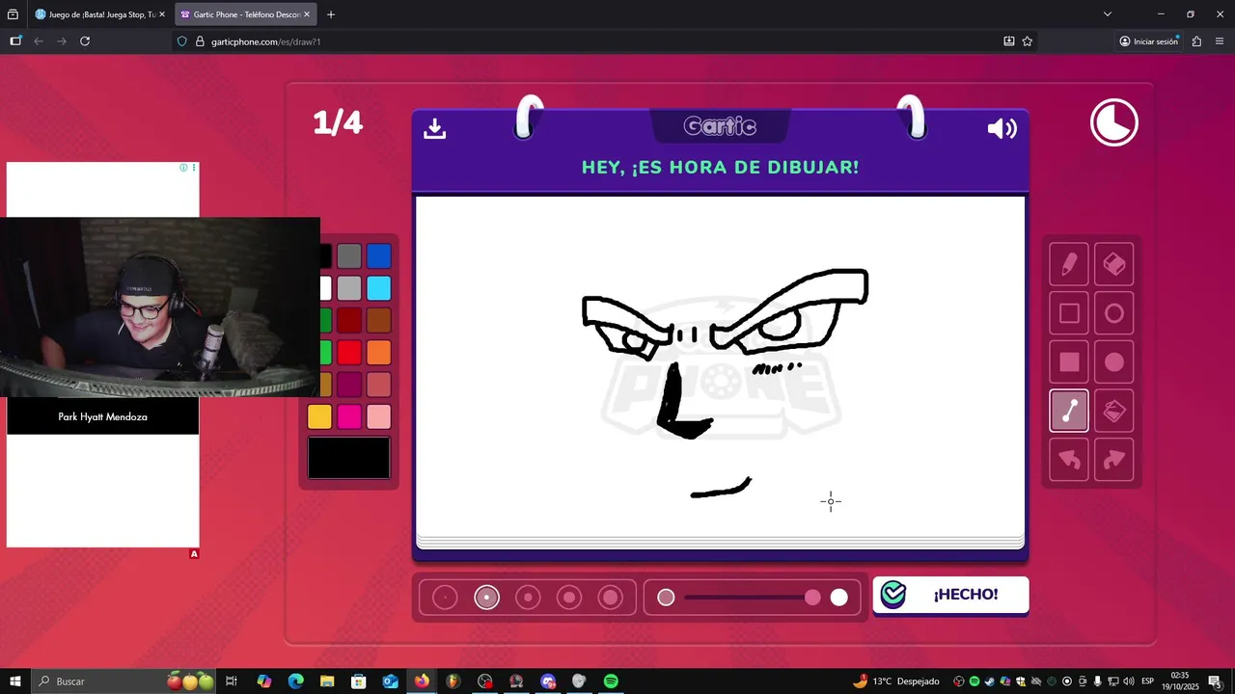This screenshot has width=1235, height=694.
Task: Open the Windows Start menu
Action: pos(15,681)
